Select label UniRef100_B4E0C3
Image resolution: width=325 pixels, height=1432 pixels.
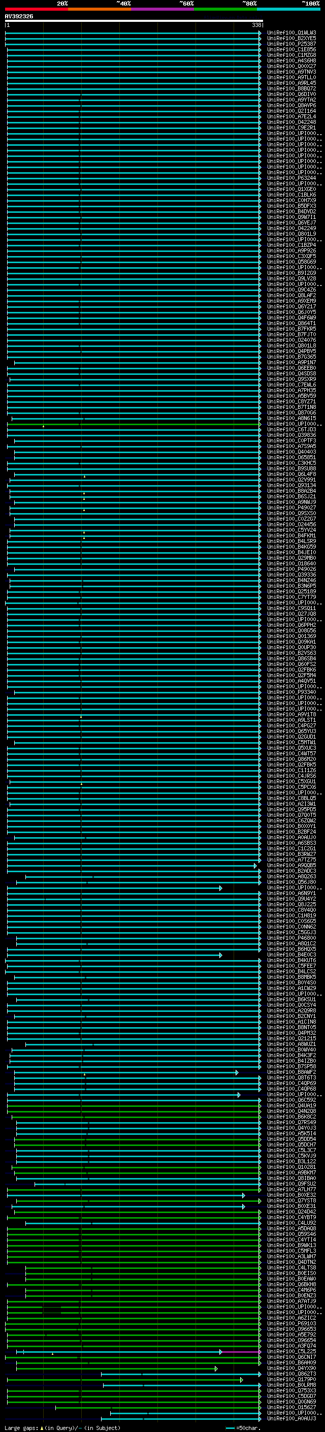tap(291, 954)
